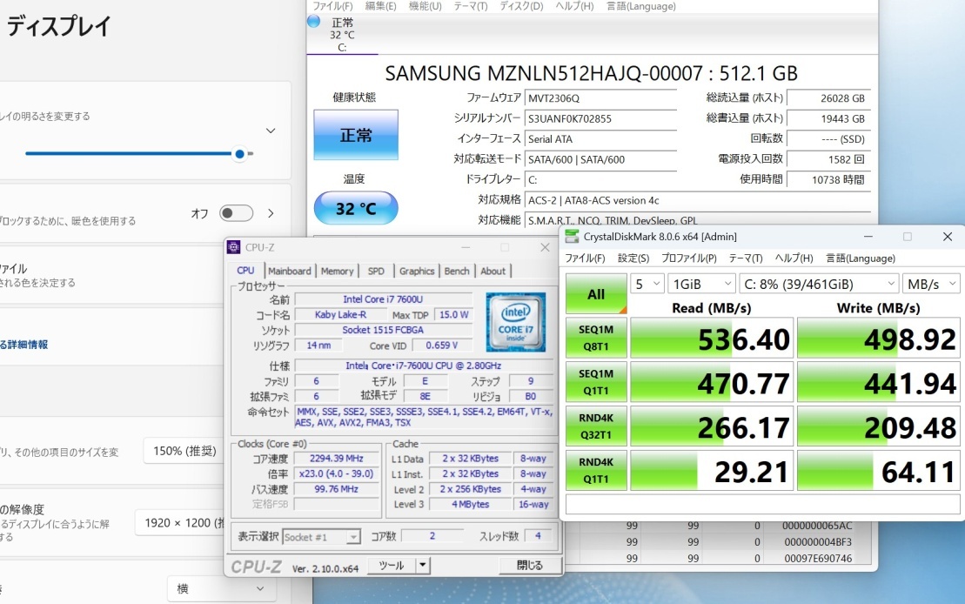Open CrystalDiskMark 言語(Language) menu
This screenshot has height=604, width=965.
[861, 258]
